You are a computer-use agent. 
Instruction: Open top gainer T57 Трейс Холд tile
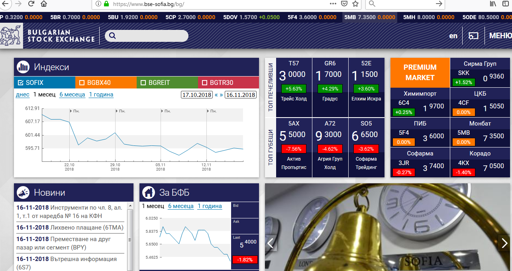tap(294, 87)
